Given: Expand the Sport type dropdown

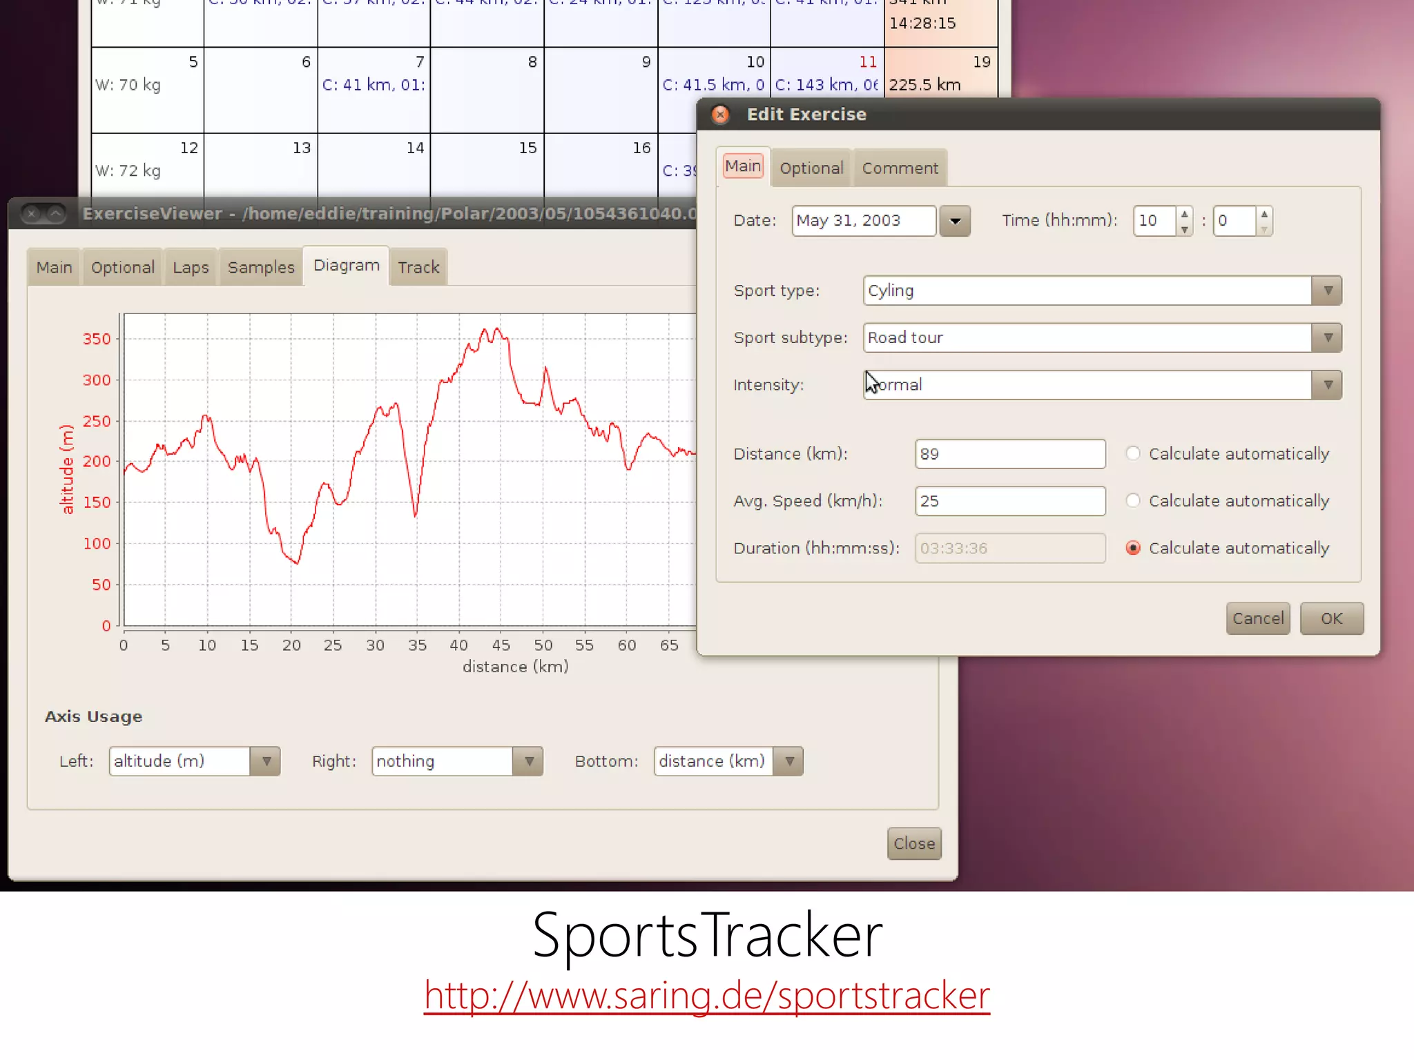Looking at the screenshot, I should pyautogui.click(x=1326, y=291).
